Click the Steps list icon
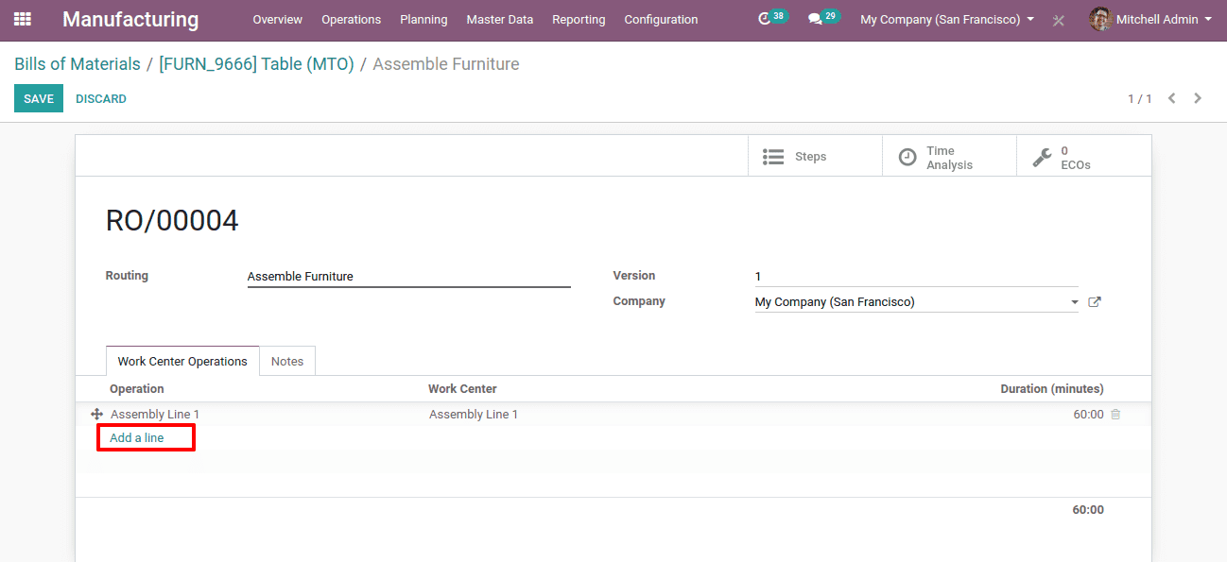 773,157
